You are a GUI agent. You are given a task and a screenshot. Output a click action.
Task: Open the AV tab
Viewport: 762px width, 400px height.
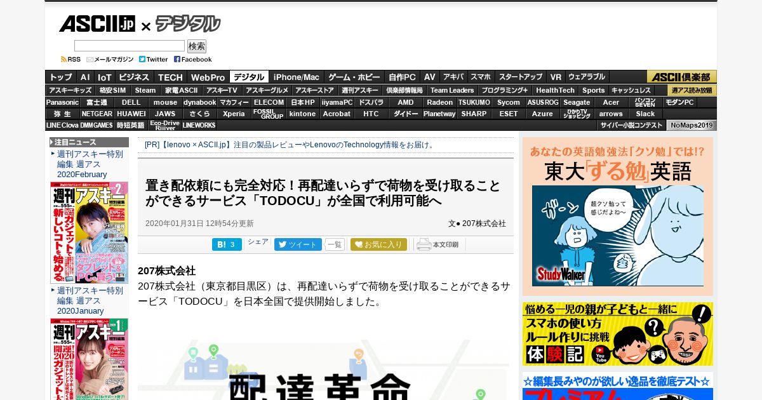430,77
